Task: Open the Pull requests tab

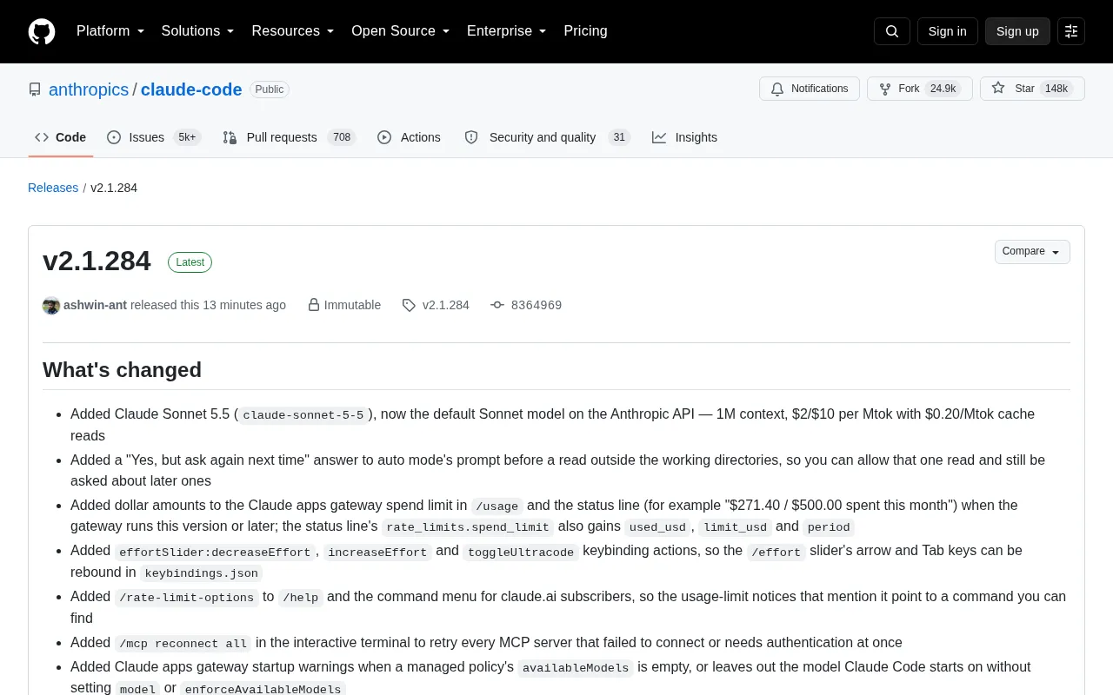Action: [289, 137]
